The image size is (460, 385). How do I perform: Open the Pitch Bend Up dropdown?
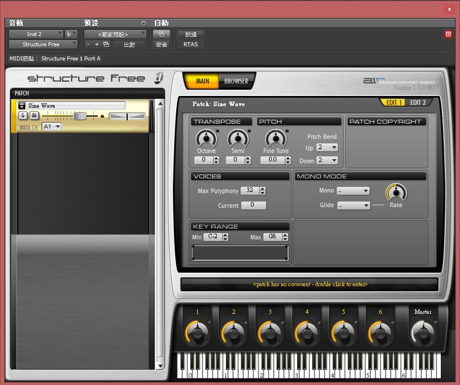(x=327, y=147)
